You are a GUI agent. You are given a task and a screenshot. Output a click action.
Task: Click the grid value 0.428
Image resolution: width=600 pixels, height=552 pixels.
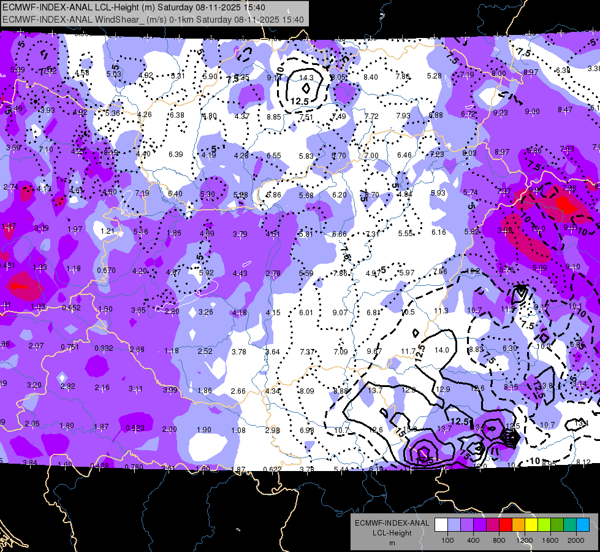coord(99,466)
